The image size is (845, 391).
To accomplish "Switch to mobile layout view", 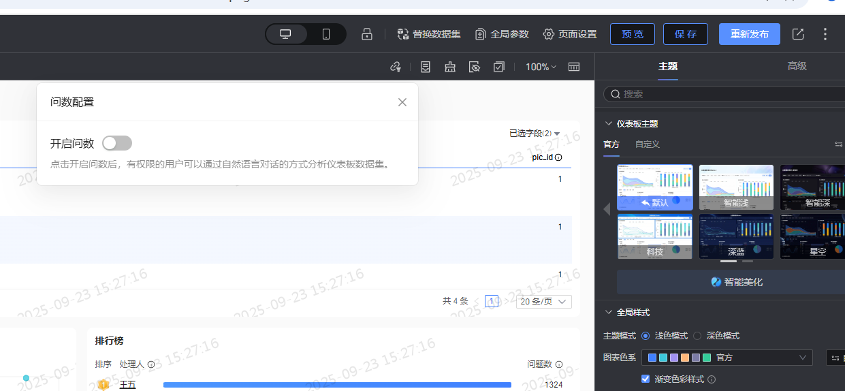I will pos(326,34).
